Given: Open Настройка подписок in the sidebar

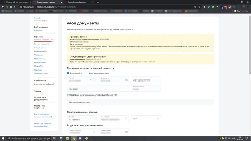Looking at the screenshot, I should pos(39,107).
